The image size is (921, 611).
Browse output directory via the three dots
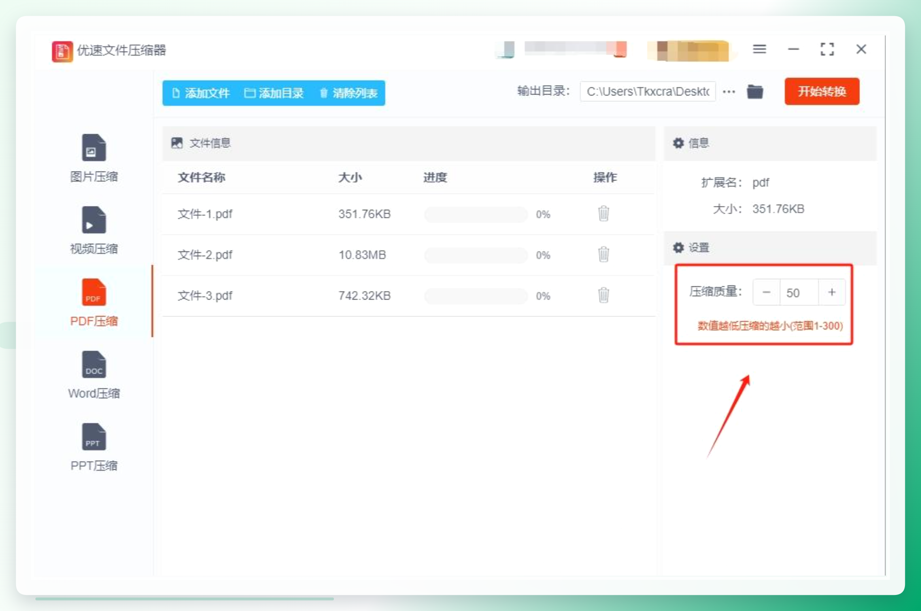click(729, 92)
